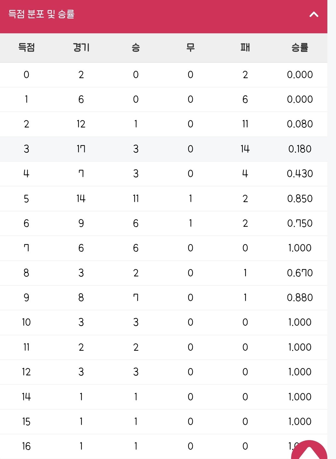Image resolution: width=336 pixels, height=459 pixels.
Task: Select the row for score 16
Action: tap(164, 447)
